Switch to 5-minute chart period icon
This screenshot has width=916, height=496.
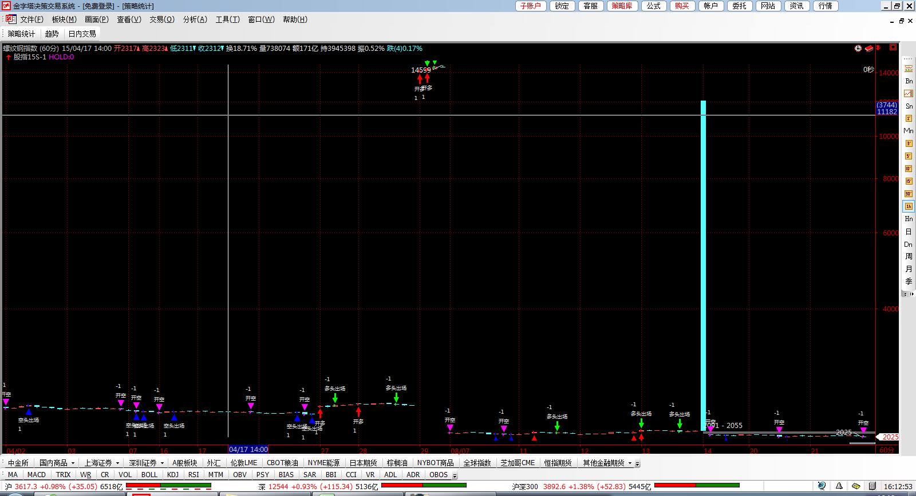pyautogui.click(x=909, y=156)
